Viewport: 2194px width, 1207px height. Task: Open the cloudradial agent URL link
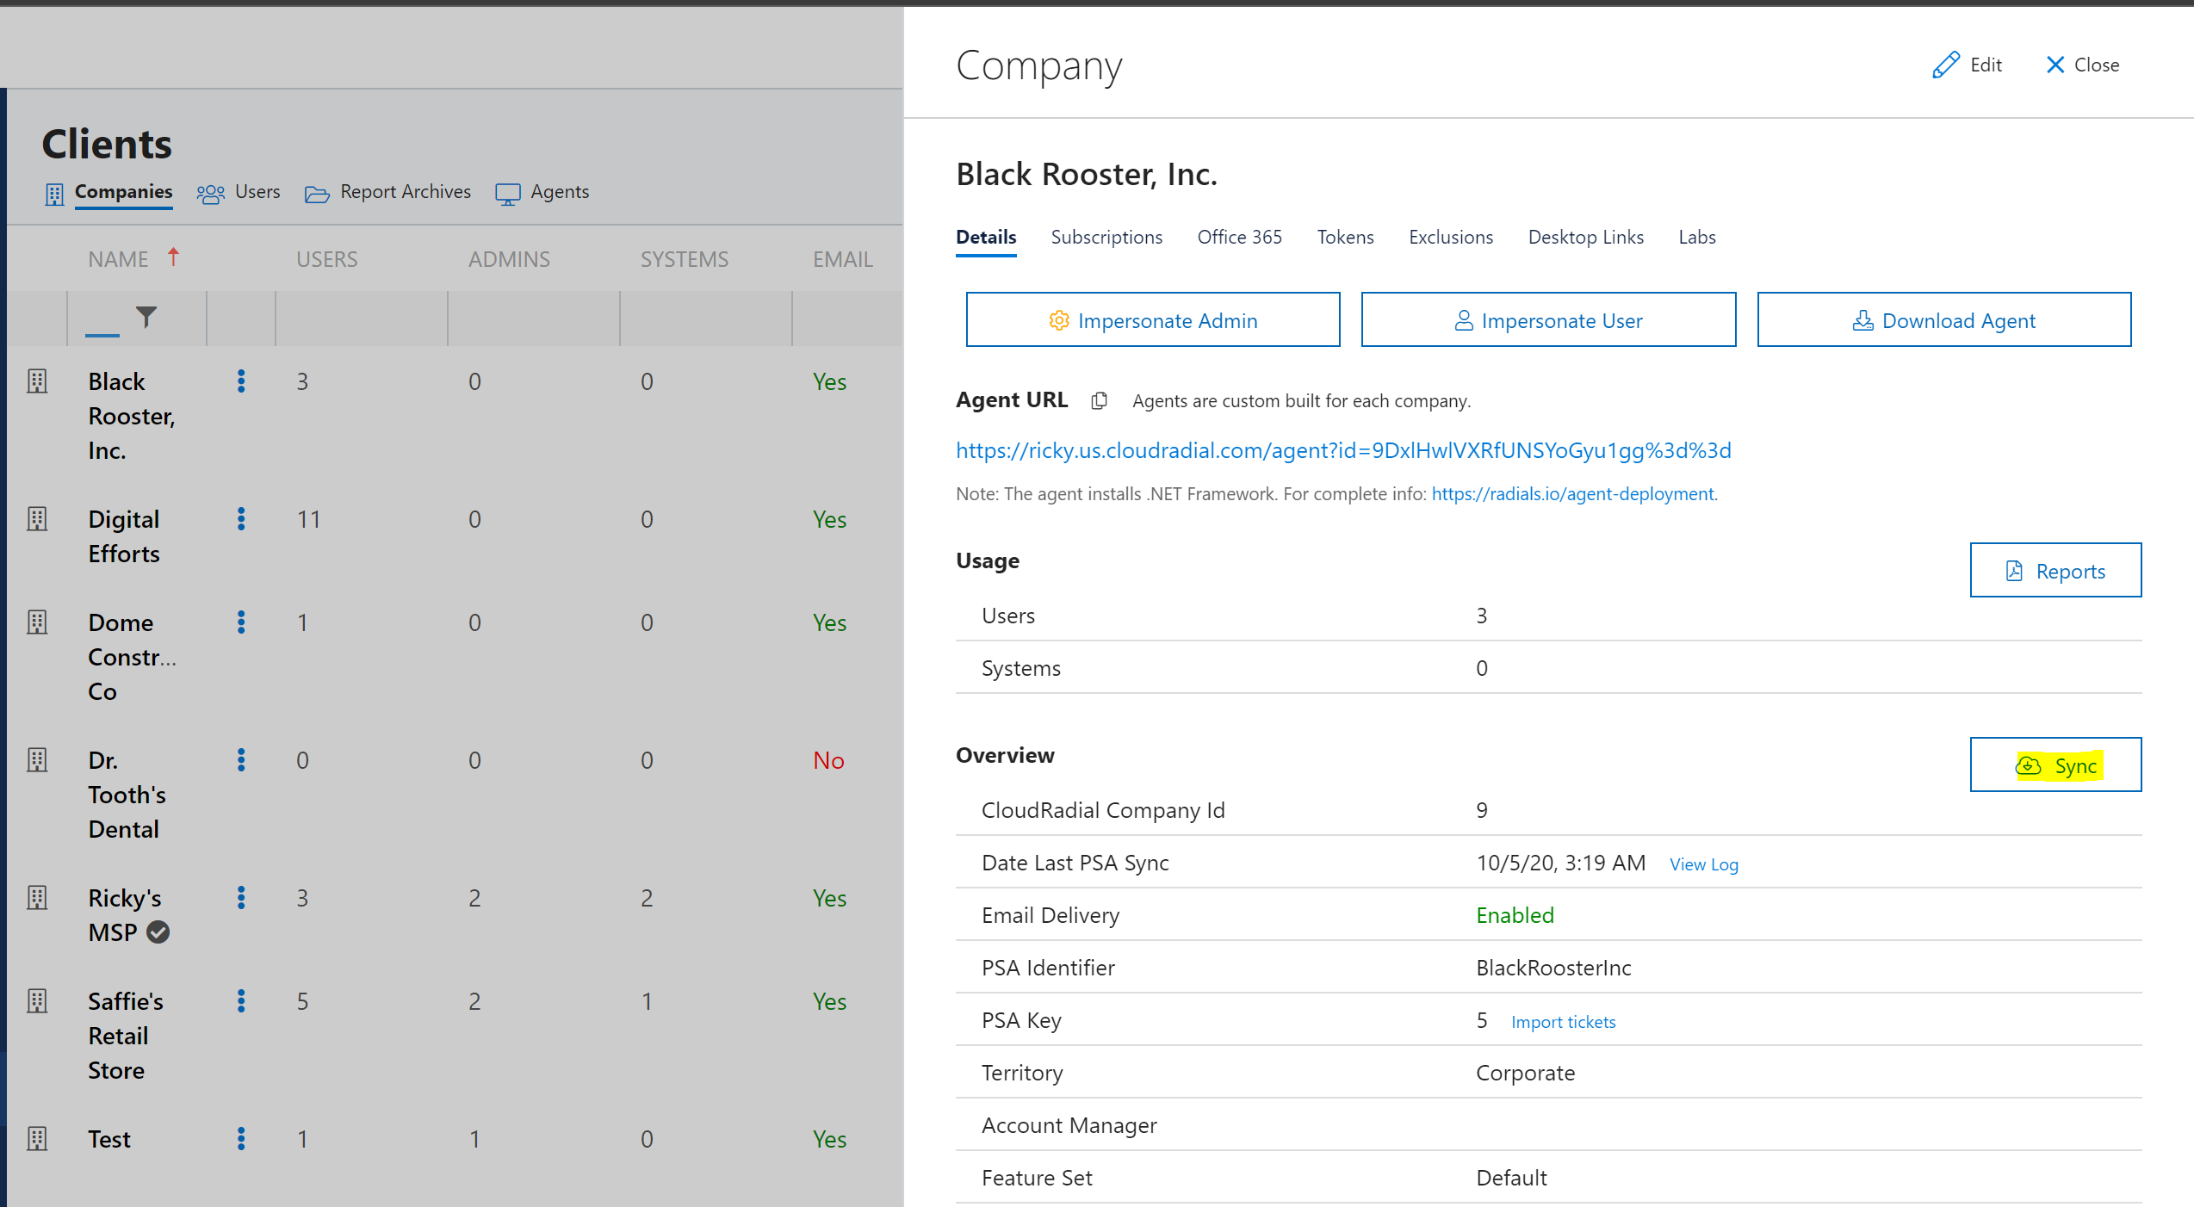[1343, 450]
